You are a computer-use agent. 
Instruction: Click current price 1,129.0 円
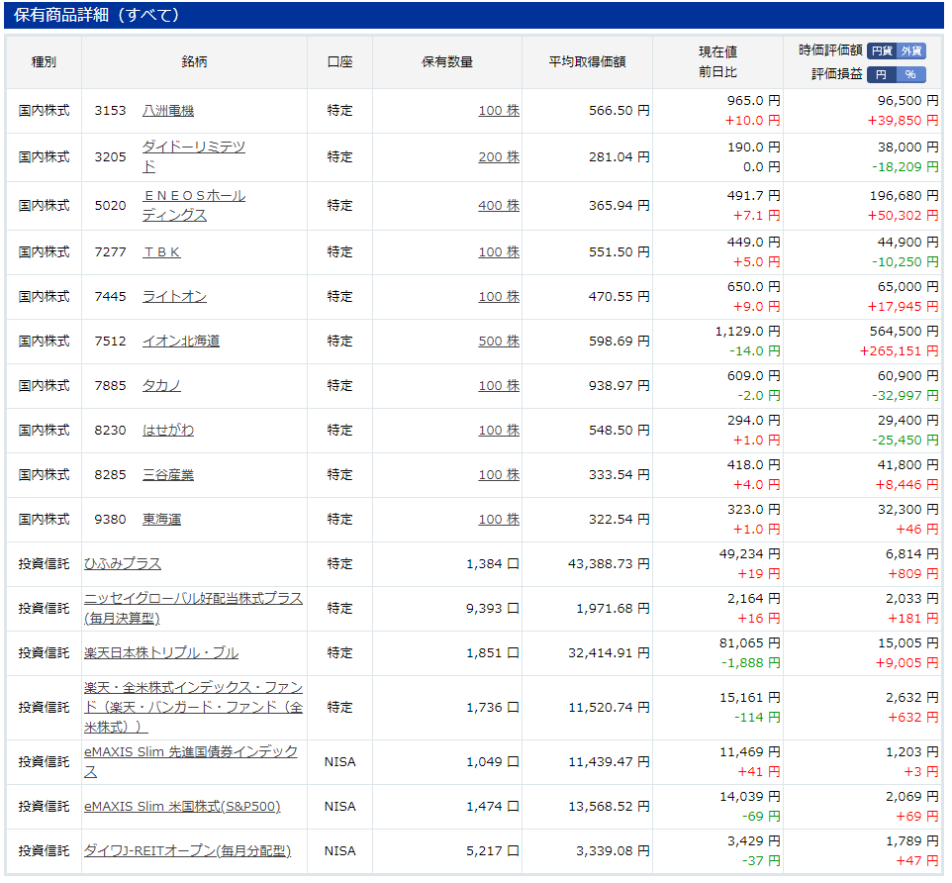coord(748,331)
